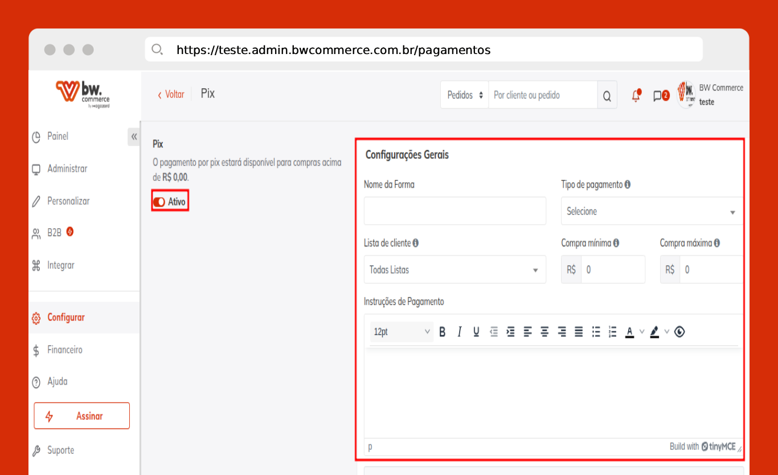778x475 pixels.
Task: Toggle the Pix Ativo switch
Action: (x=159, y=202)
